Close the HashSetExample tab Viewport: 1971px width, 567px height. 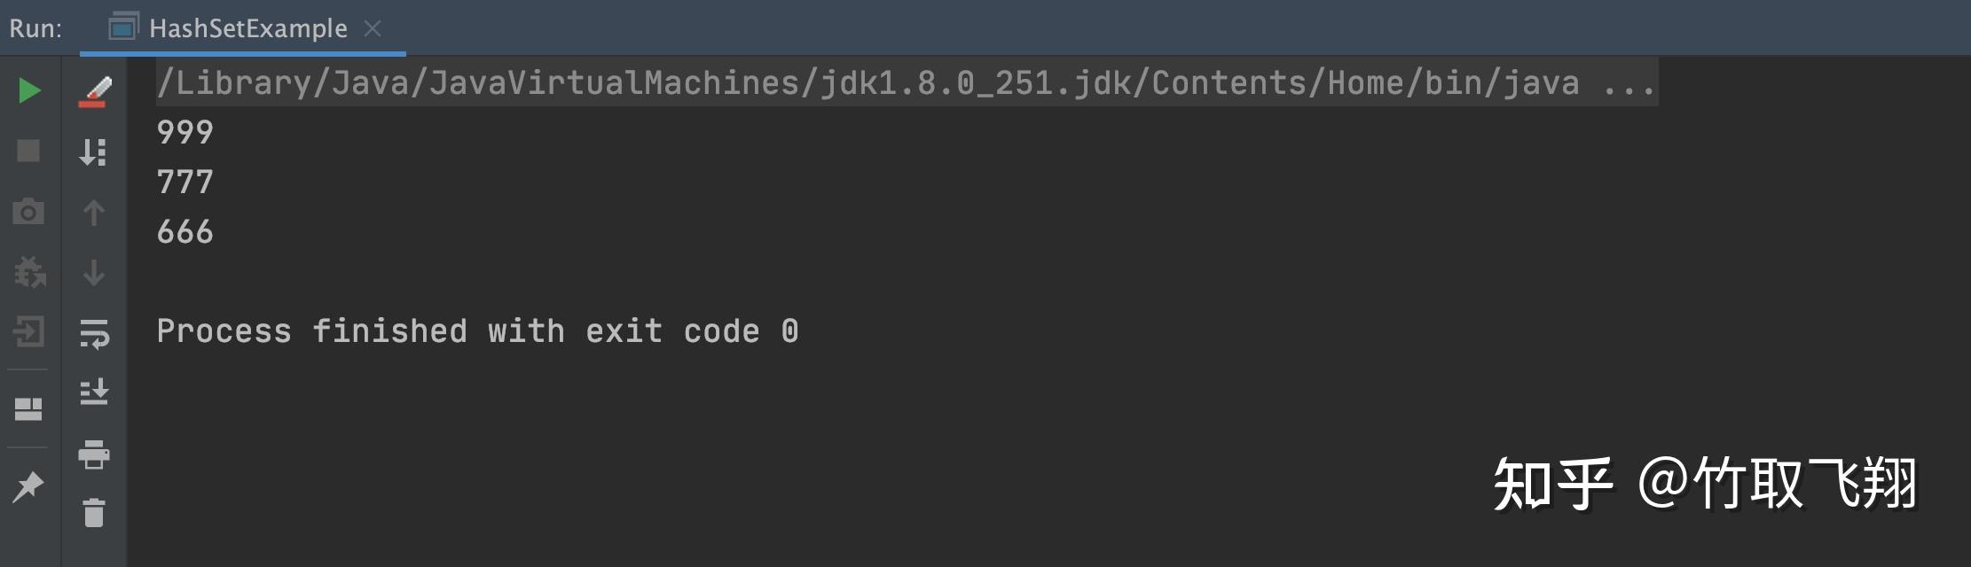click(x=373, y=28)
